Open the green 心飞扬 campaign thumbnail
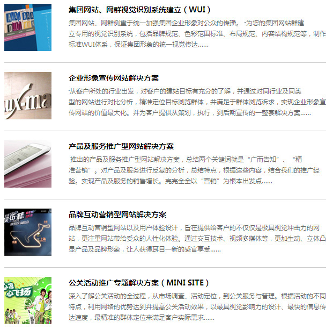This screenshot has width=333, height=329. point(28,301)
